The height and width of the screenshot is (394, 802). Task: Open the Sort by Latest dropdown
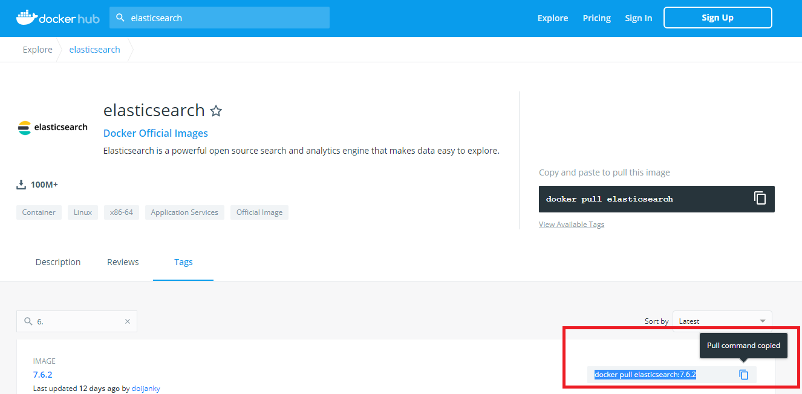point(722,321)
